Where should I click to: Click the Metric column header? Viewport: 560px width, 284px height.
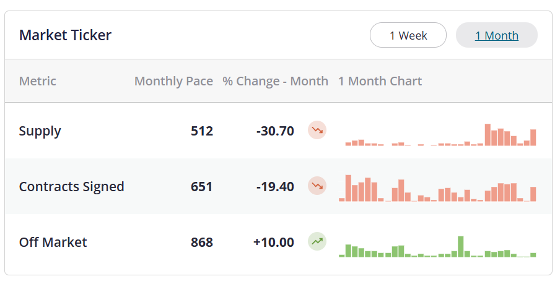coord(38,81)
